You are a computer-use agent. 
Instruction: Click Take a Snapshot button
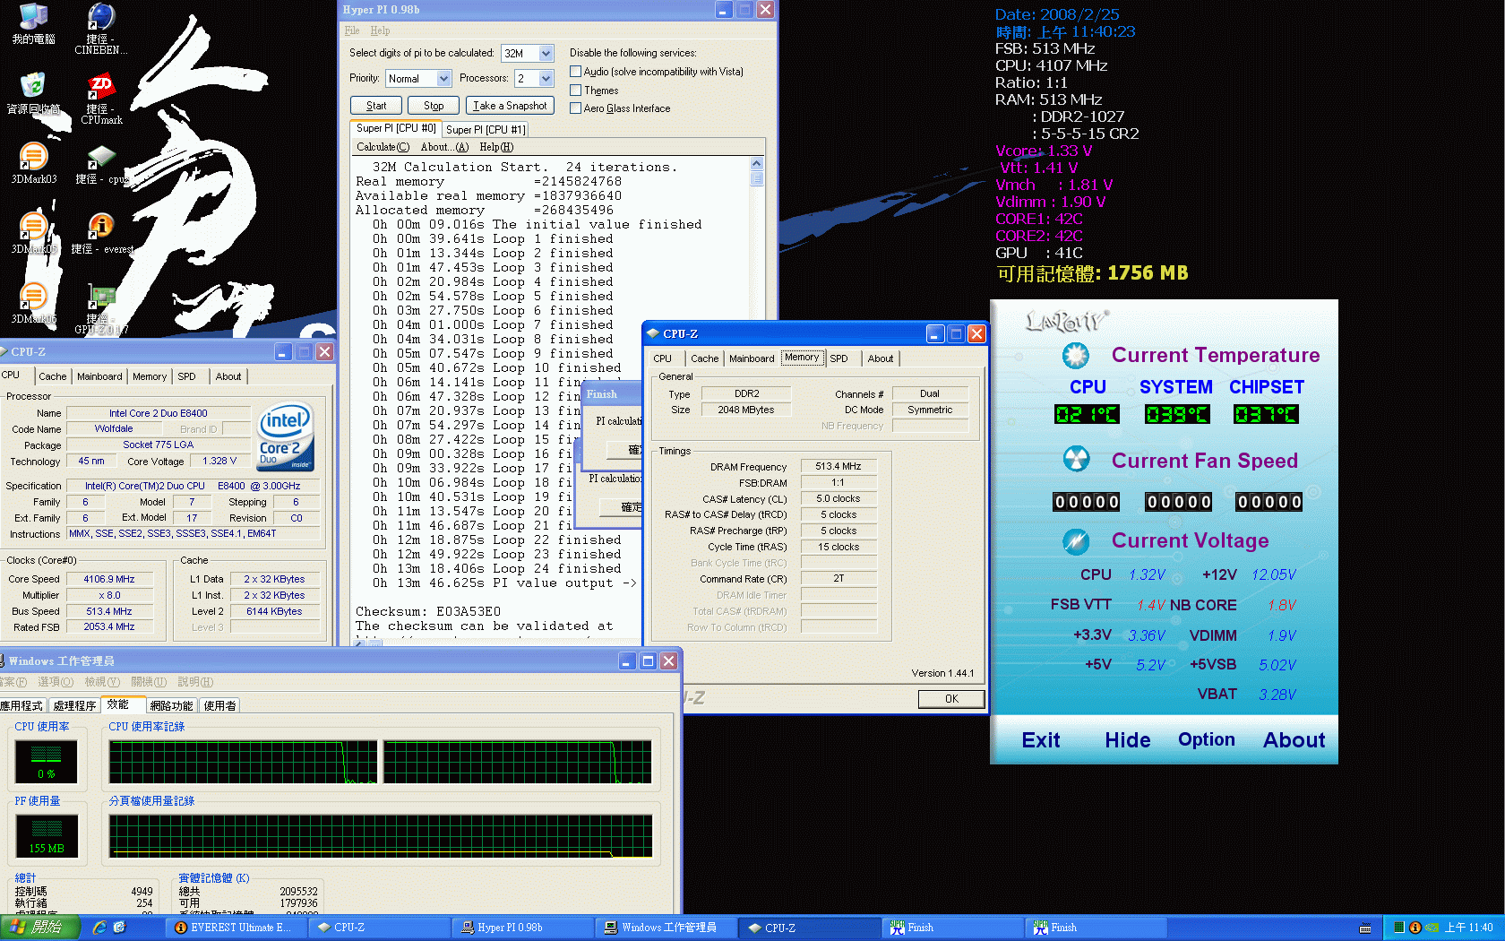[510, 106]
